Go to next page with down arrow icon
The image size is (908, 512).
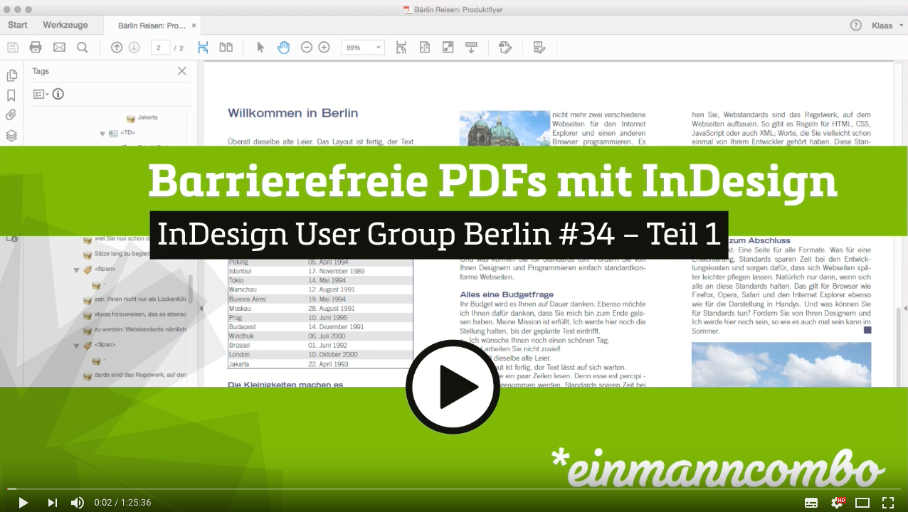point(134,48)
